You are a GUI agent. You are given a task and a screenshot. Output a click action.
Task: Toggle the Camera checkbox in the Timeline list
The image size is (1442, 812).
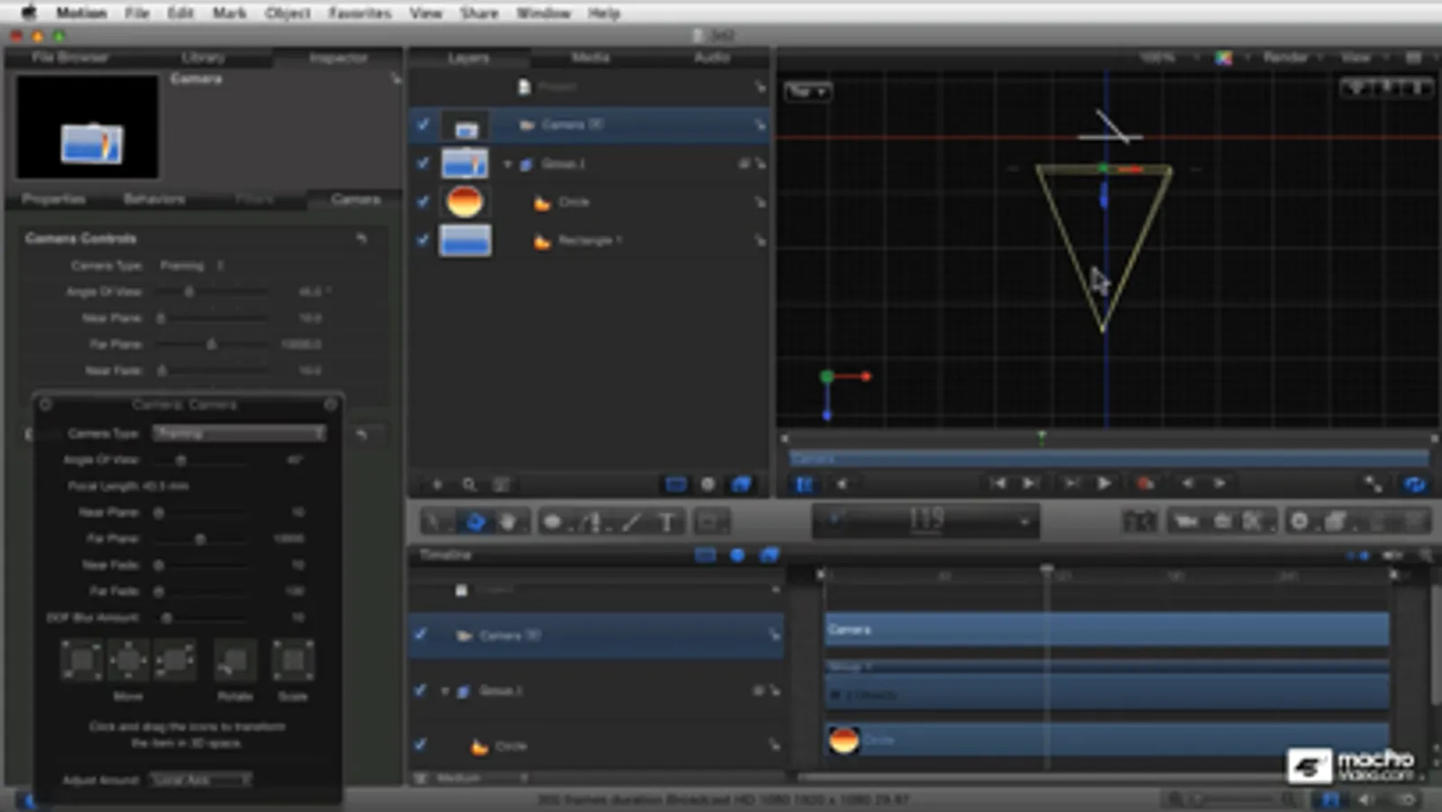[x=420, y=634]
